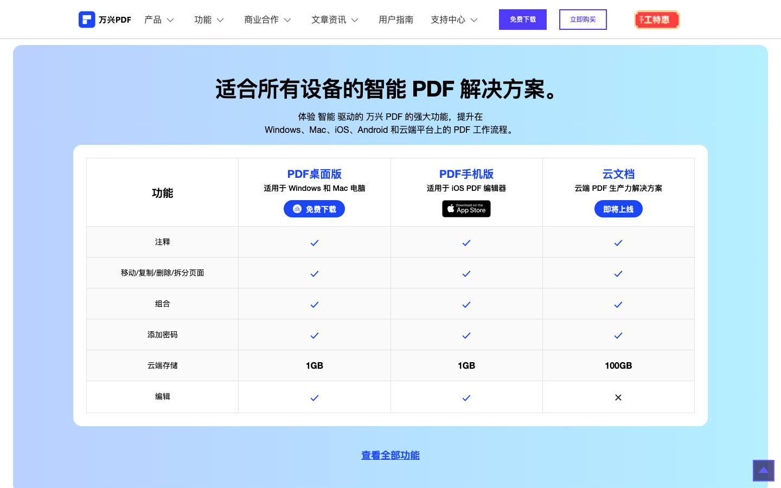Expand the 产品 dropdown
Screen dimensions: 781x488
click(x=159, y=19)
